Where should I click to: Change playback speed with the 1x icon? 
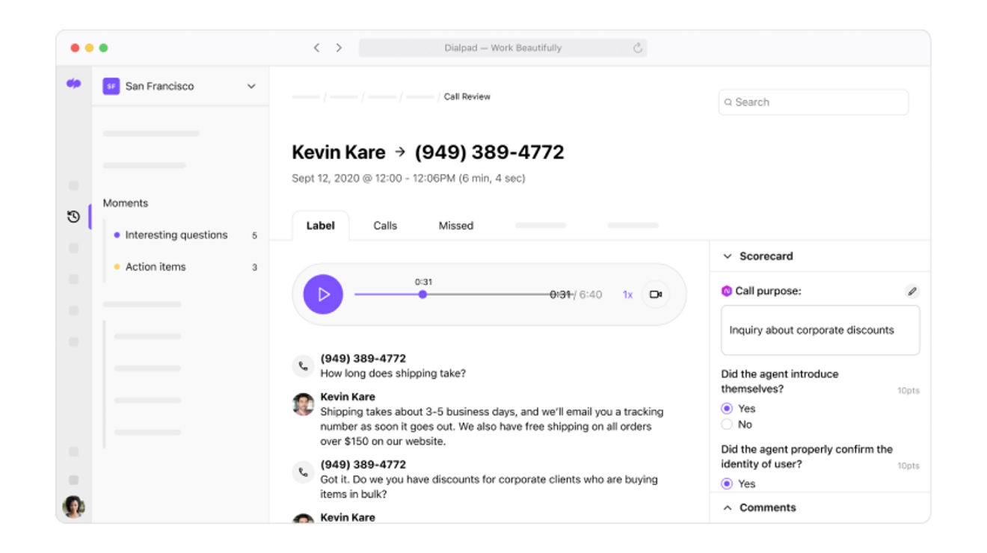(x=628, y=294)
